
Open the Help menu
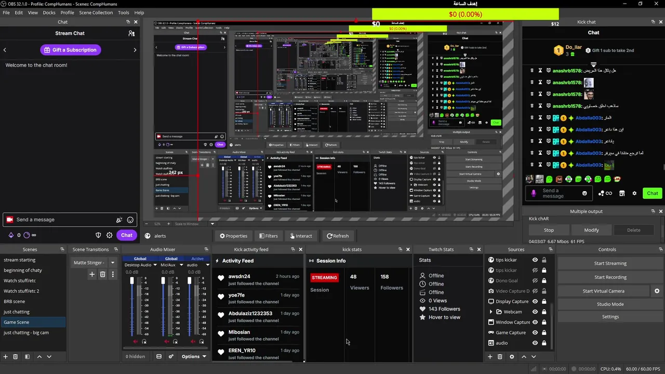click(x=139, y=12)
